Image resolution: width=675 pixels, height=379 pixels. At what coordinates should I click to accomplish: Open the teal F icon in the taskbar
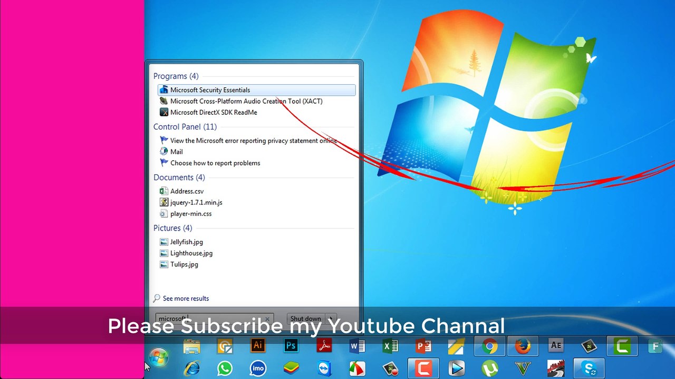(x=655, y=346)
